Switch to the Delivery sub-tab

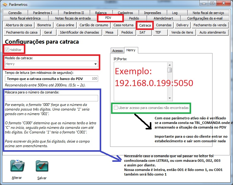point(183,25)
